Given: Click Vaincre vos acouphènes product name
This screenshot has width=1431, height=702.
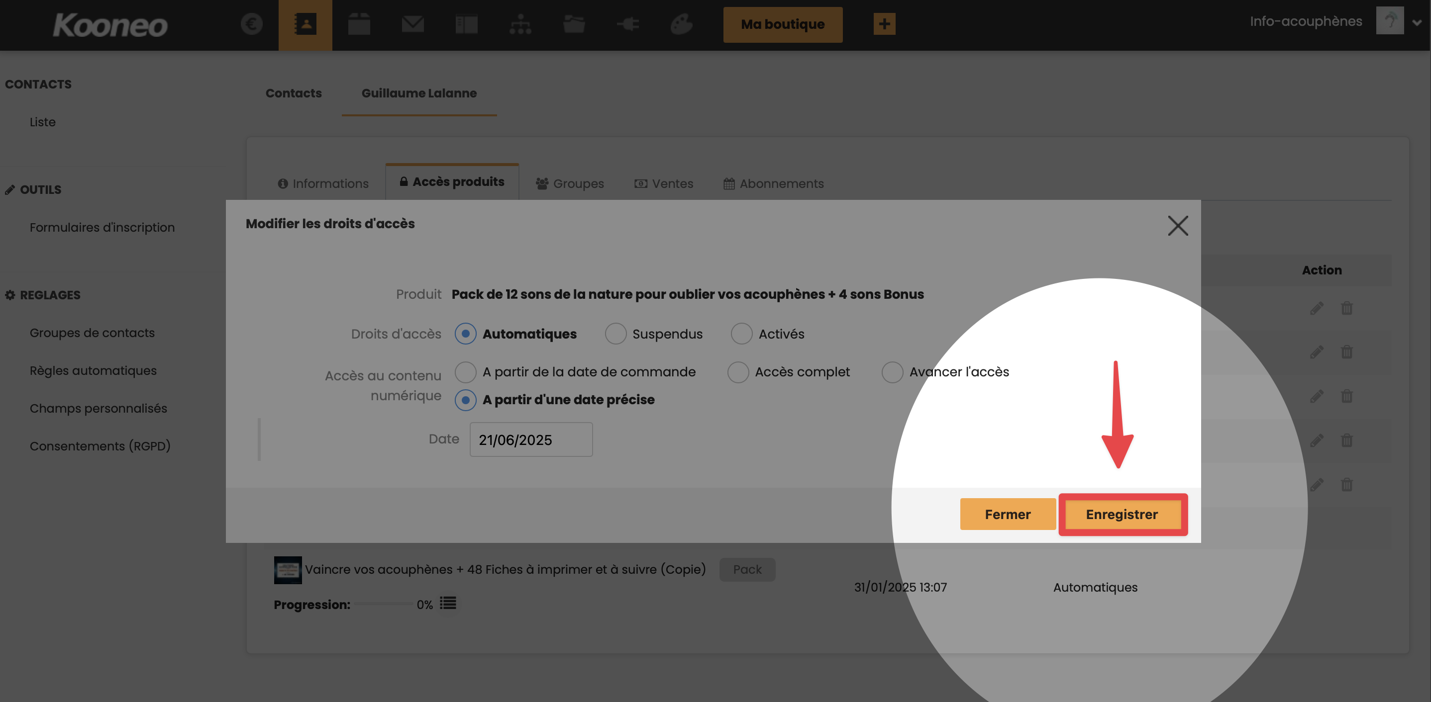Looking at the screenshot, I should [505, 570].
